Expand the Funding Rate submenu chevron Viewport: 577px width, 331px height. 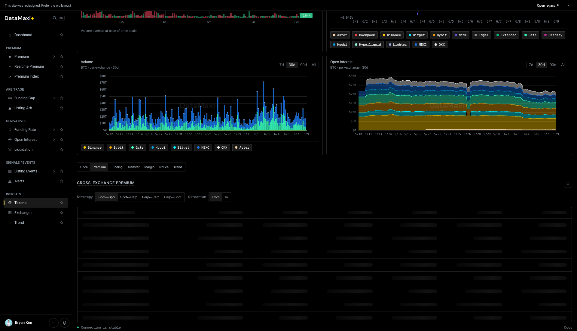[x=54, y=130]
